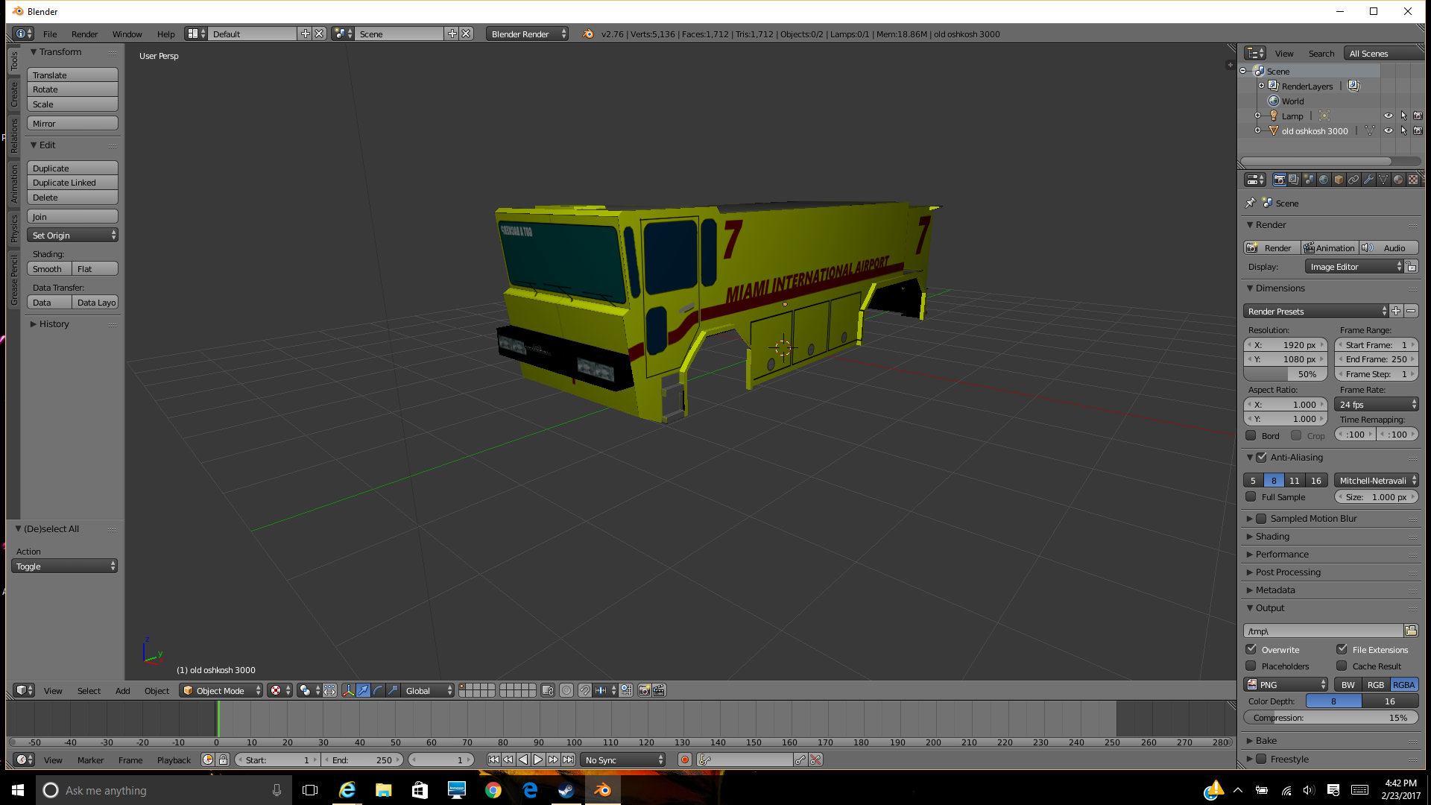Open the Modifiers properties tab wrench icon
The image size is (1431, 805).
click(x=1368, y=180)
